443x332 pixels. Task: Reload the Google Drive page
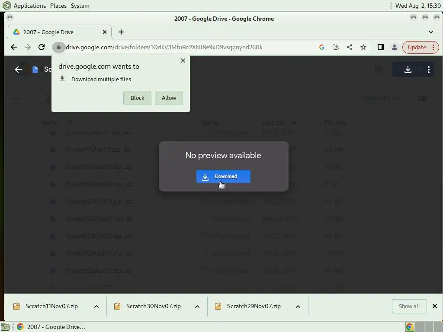point(42,47)
